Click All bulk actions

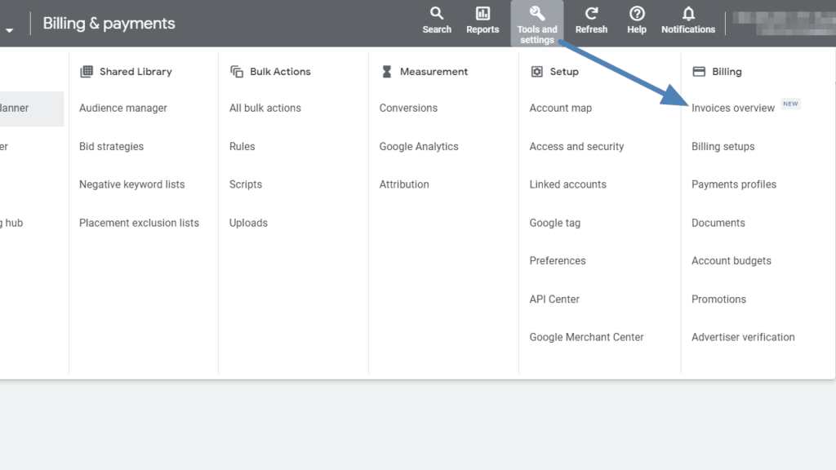point(265,108)
